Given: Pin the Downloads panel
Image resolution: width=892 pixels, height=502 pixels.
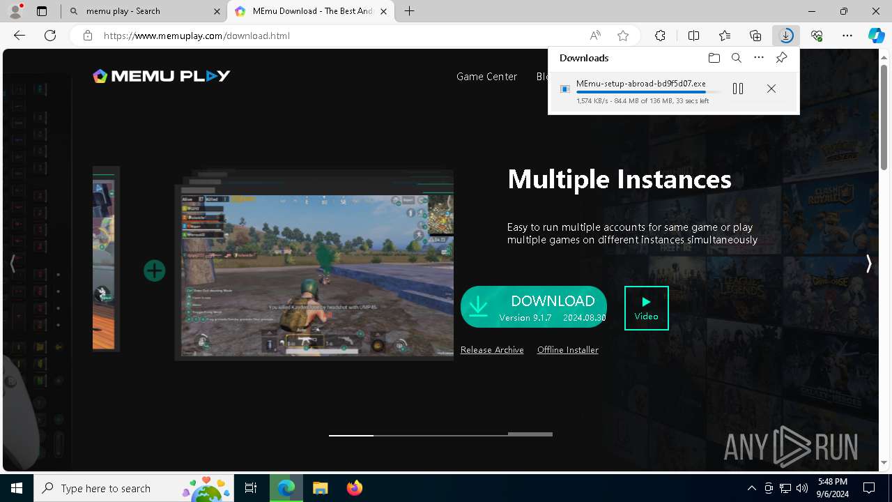Looking at the screenshot, I should coord(781,58).
